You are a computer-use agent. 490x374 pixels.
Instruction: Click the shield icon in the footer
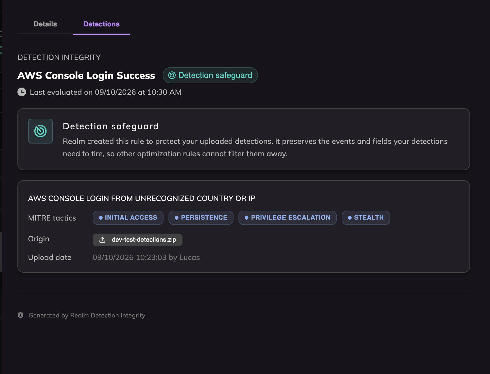[21, 315]
